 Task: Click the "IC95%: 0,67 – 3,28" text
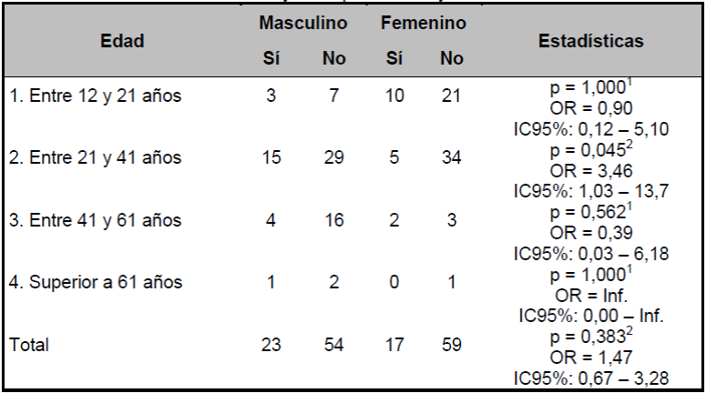[x=591, y=378]
